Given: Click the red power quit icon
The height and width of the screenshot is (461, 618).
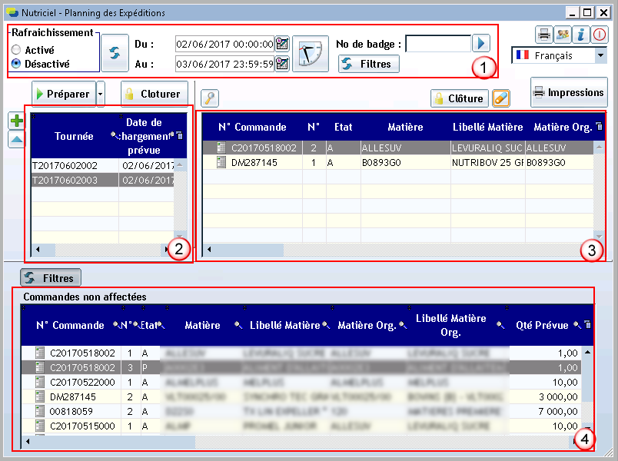Looking at the screenshot, I should [599, 35].
